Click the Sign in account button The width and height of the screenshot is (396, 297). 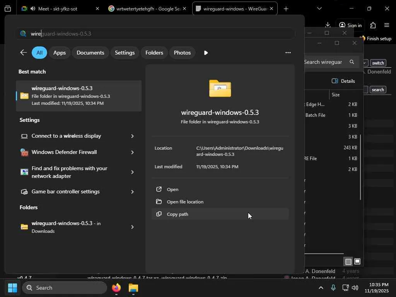pyautogui.click(x=350, y=25)
